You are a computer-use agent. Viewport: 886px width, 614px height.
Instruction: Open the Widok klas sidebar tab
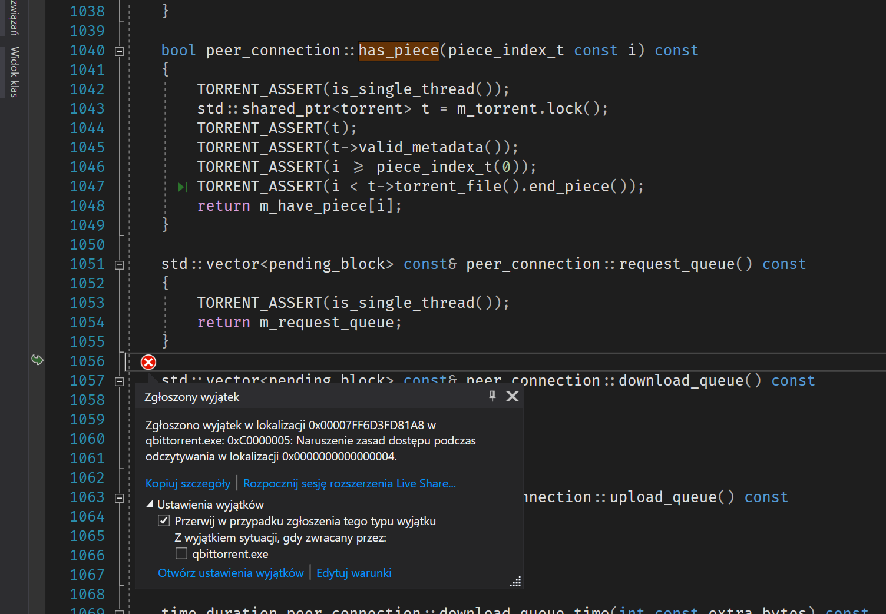[12, 71]
